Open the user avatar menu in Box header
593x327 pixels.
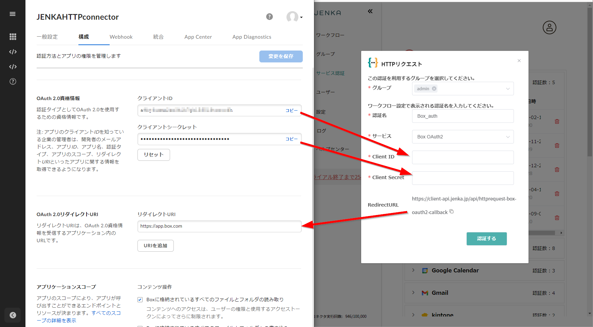point(294,17)
